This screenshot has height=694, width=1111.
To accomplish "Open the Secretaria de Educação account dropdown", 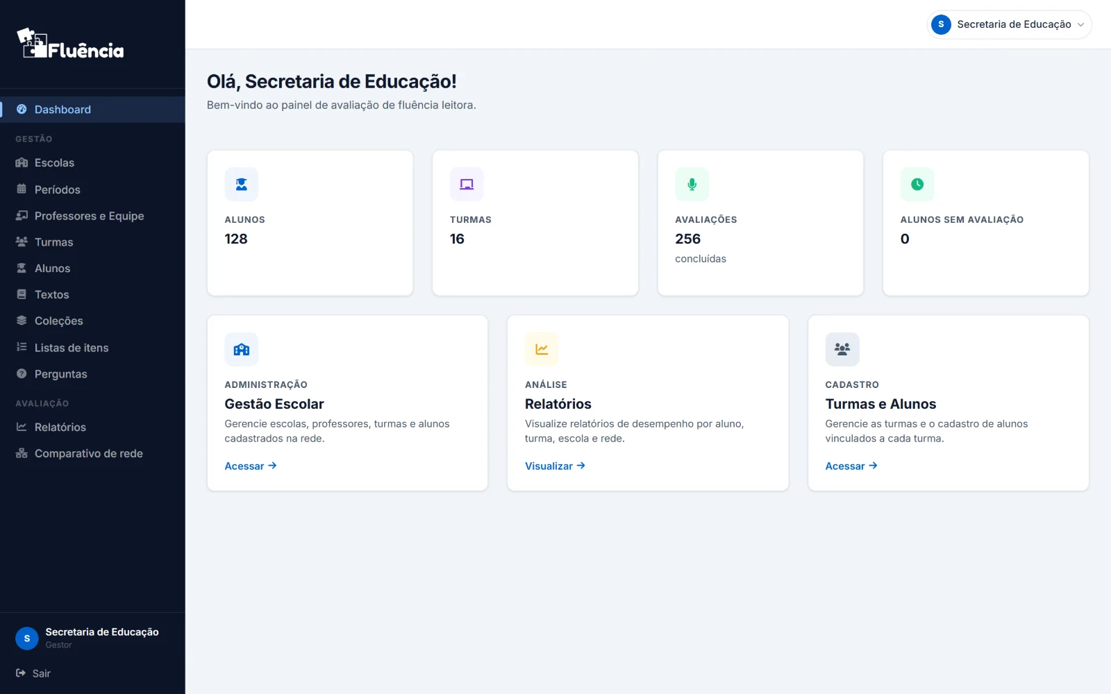I will click(x=1009, y=24).
